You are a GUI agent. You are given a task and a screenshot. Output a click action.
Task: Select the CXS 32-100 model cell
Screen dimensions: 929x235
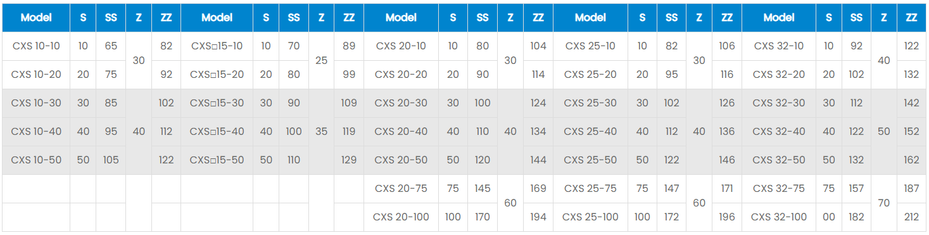(778, 217)
